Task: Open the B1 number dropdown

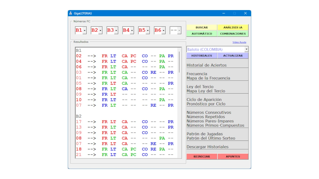Action: coord(85,30)
